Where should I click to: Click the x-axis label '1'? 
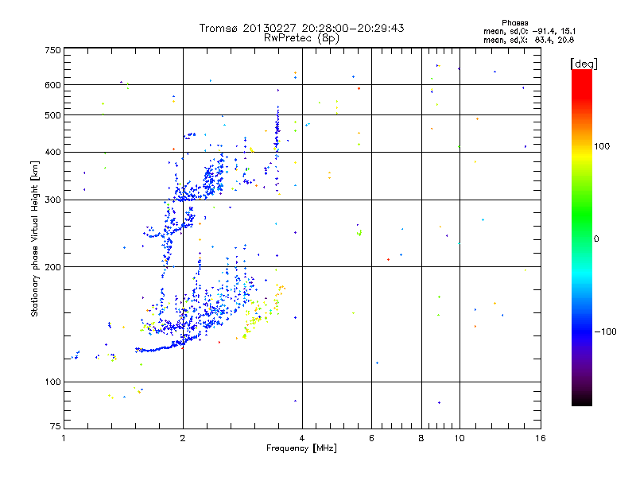64,438
